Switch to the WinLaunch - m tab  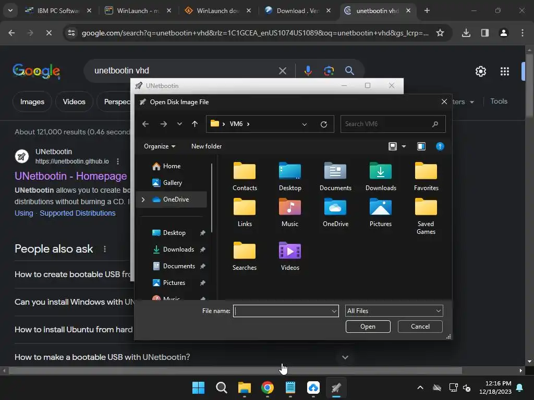coord(138,10)
